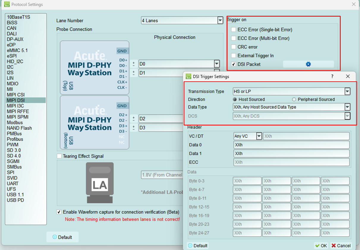The height and width of the screenshot is (250, 360).
Task: Select CAN protocol in list
Action: click(x=12, y=28)
